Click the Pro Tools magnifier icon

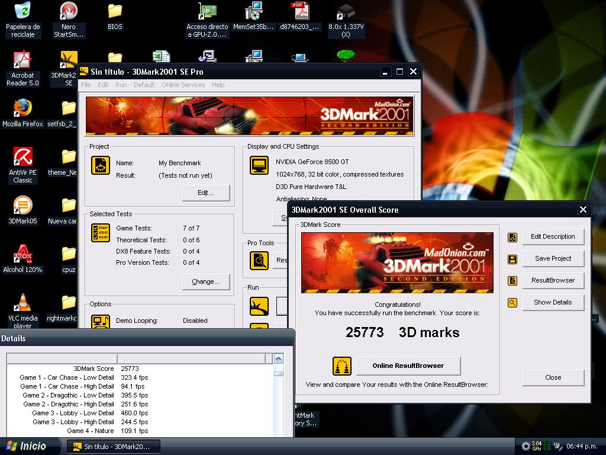point(259,261)
